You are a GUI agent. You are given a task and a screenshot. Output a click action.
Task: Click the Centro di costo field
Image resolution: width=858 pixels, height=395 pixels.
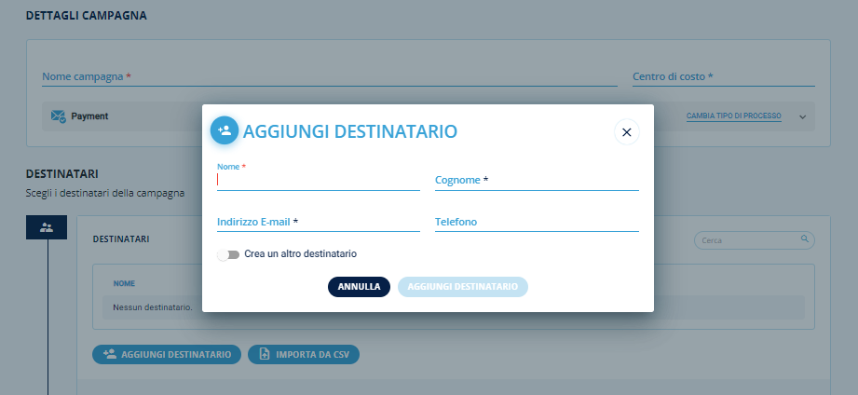[723, 76]
